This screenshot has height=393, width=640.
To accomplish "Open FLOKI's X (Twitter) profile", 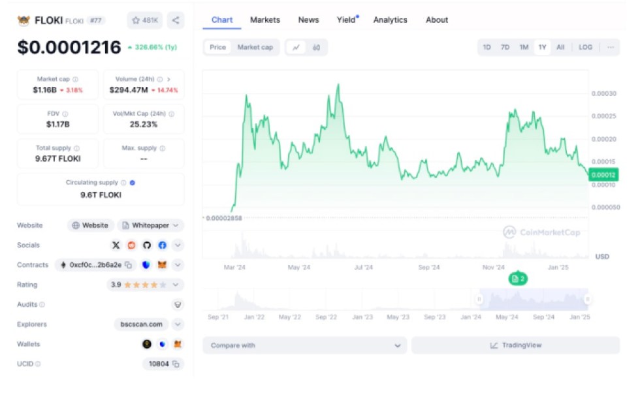I will pos(116,245).
